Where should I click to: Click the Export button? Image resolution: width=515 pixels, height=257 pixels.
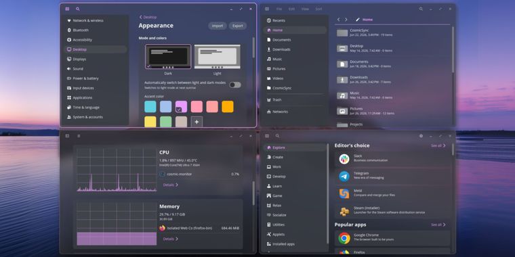pos(237,26)
